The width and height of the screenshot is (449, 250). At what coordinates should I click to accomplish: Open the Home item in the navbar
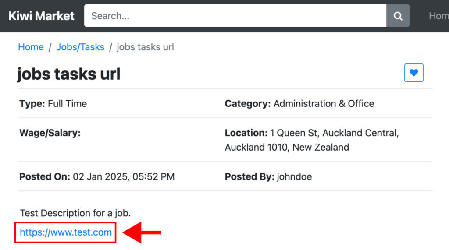pyautogui.click(x=438, y=16)
